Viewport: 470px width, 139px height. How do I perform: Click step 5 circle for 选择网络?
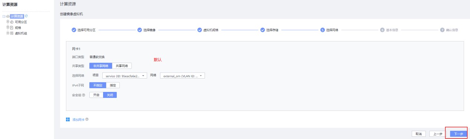click(x=322, y=30)
